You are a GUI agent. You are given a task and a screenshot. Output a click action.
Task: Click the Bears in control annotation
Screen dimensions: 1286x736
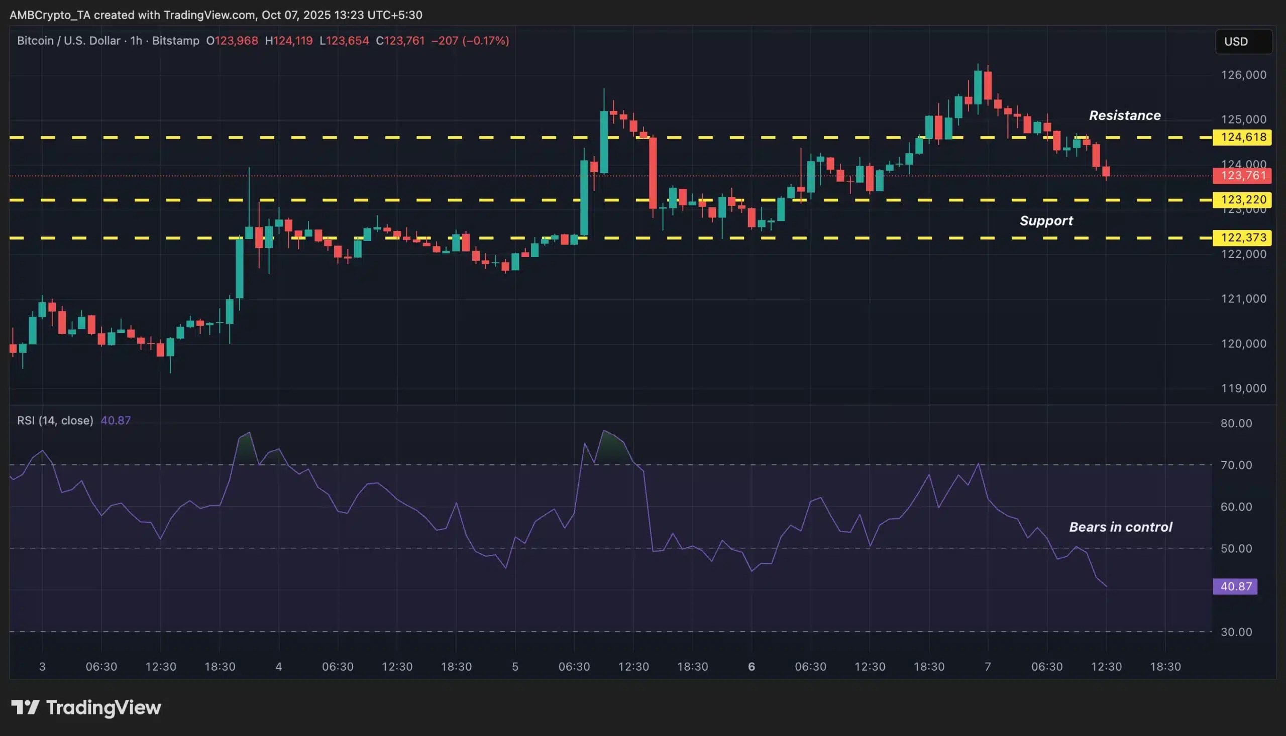point(1121,527)
